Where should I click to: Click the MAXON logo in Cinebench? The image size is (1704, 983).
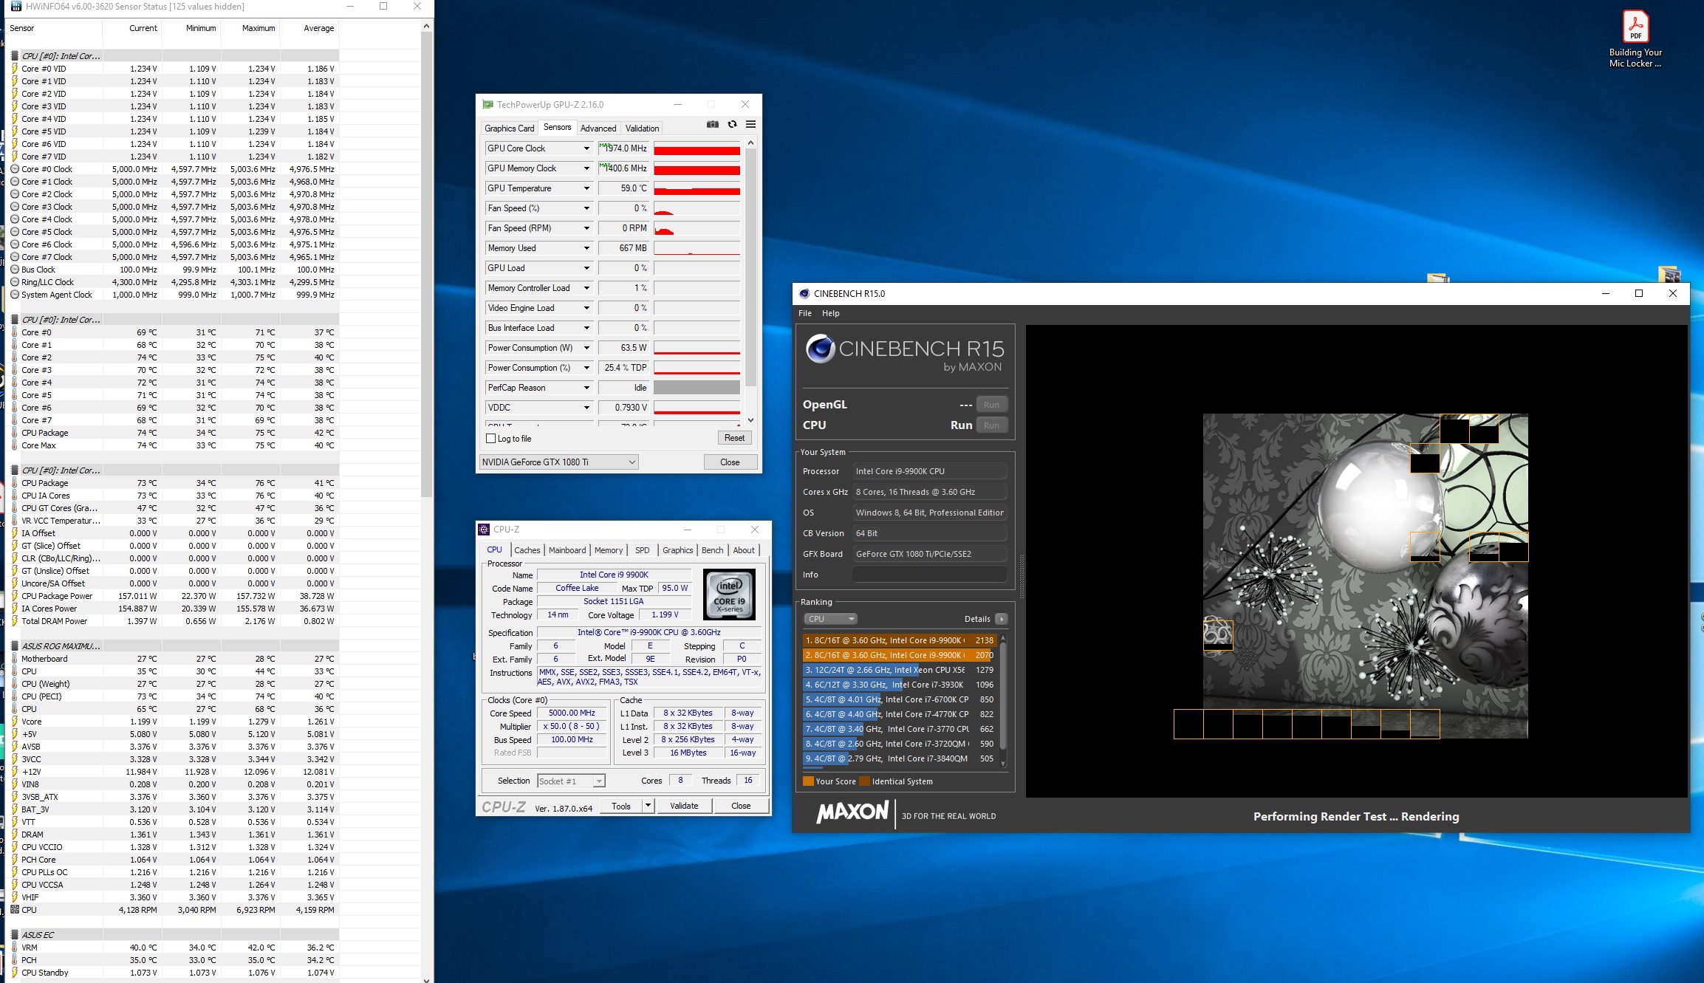[x=852, y=812]
